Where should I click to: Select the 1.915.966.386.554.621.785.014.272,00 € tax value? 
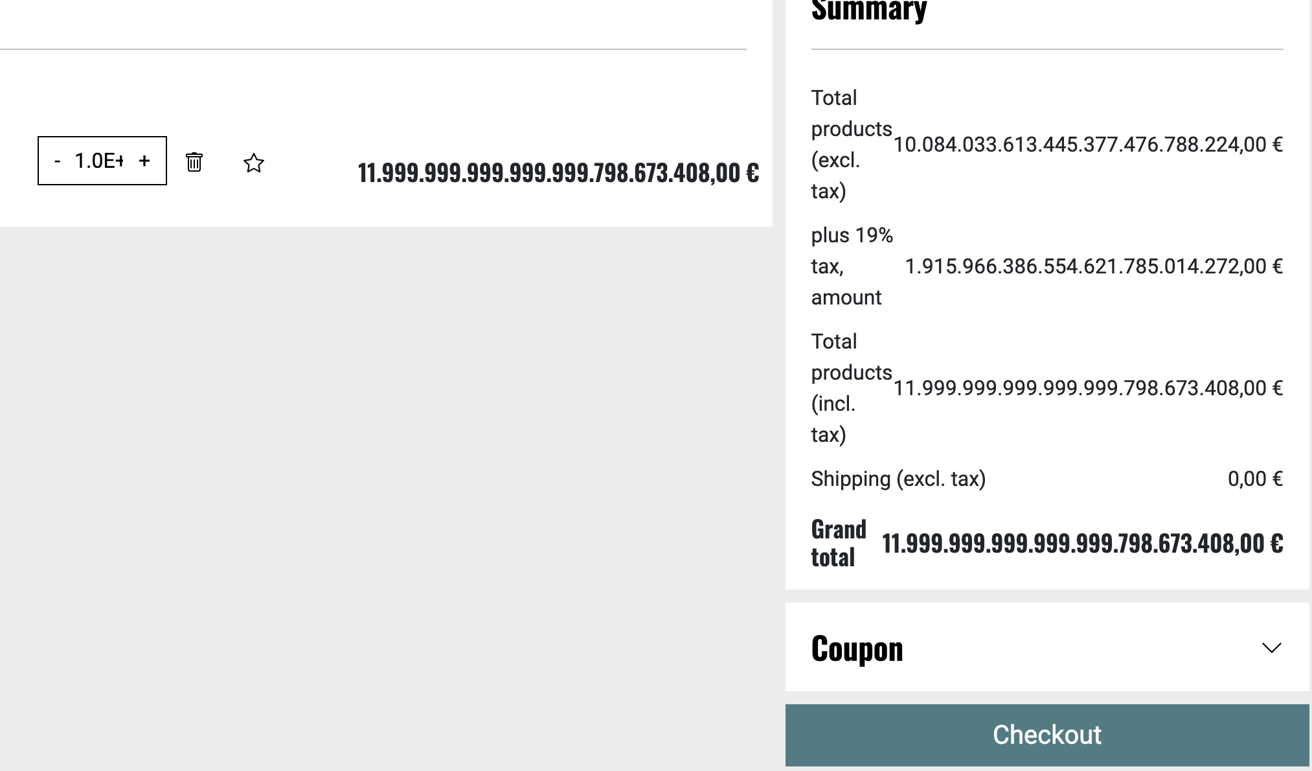(x=1093, y=266)
